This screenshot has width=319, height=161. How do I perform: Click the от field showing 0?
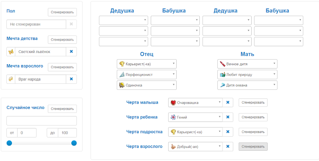(x=27, y=133)
